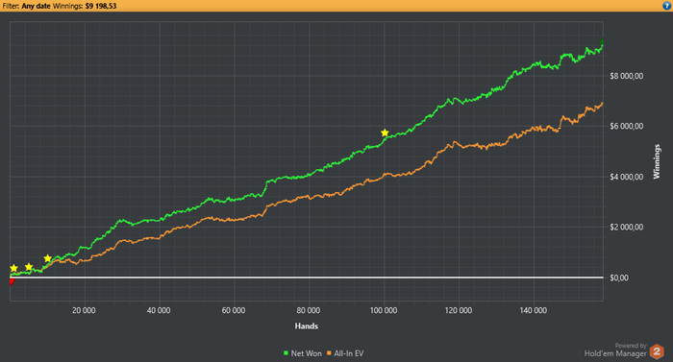Screen dimensions: 673x362
Task: Click the 120 000 hands axis label
Action: [458, 310]
